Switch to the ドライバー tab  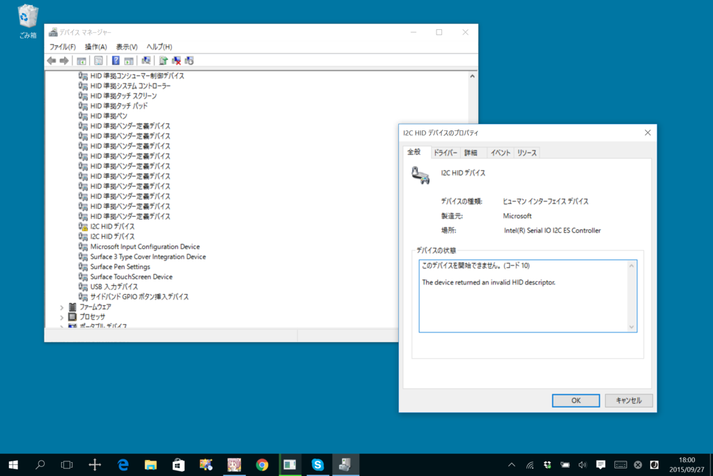coord(445,153)
